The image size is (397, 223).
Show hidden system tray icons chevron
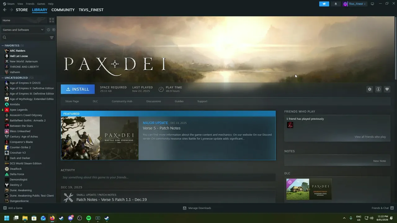[x=344, y=218]
